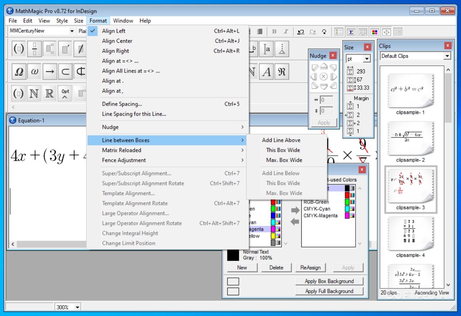The width and height of the screenshot is (461, 316).
Task: Expand the Nudge submenu
Action: (168, 127)
